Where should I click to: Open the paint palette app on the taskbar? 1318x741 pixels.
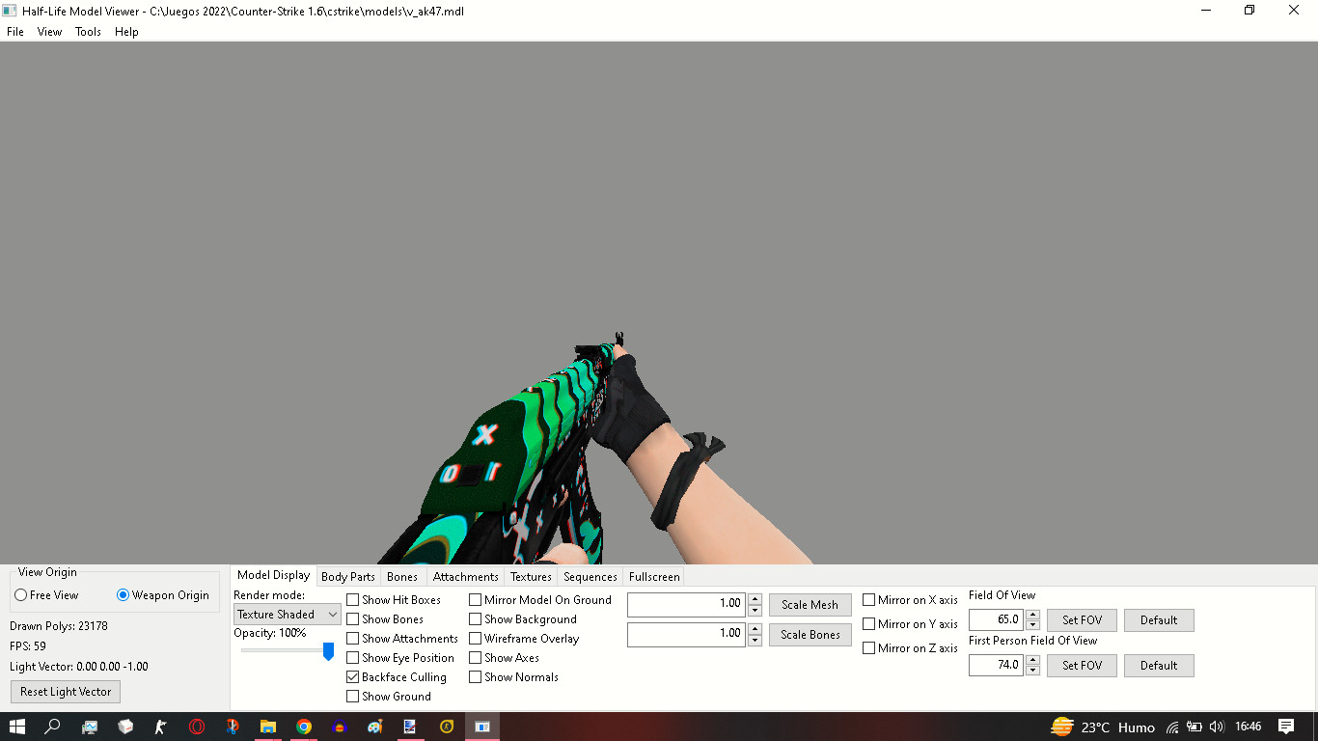tap(374, 727)
